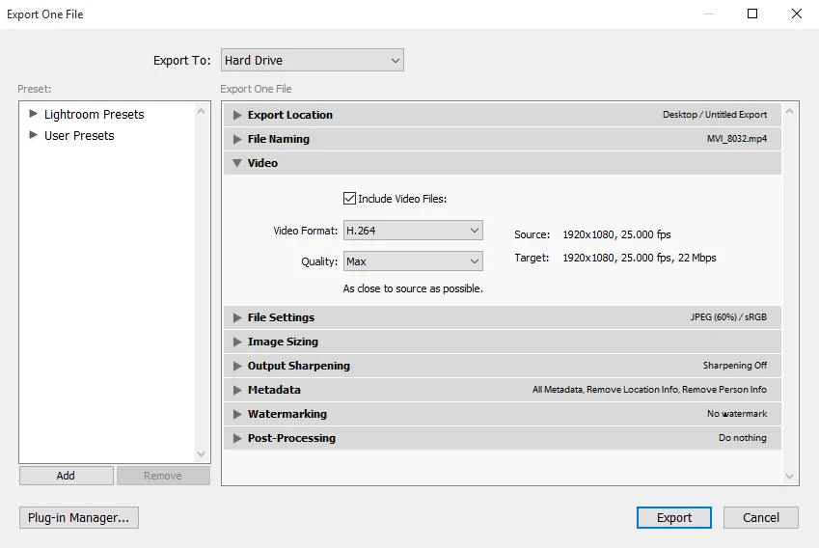Click the Source '1920x1080, 25.000 fps' value
Image resolution: width=819 pixels, height=548 pixels.
pos(616,234)
